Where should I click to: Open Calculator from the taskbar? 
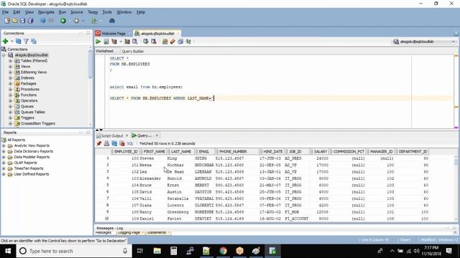pos(174,251)
